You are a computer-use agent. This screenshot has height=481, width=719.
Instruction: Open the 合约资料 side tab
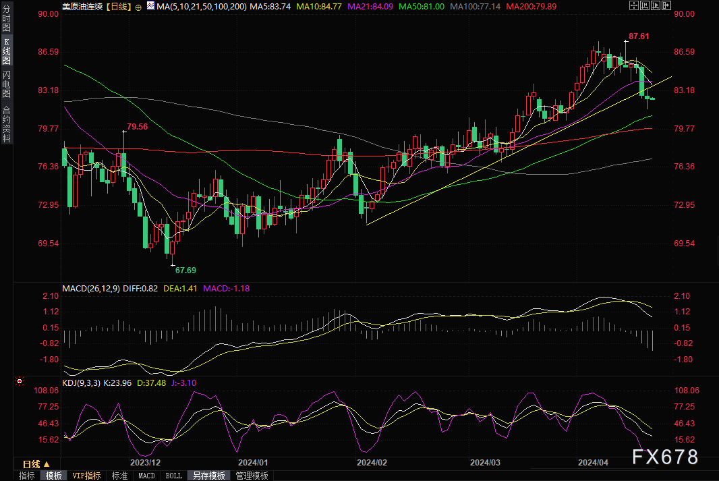(7, 123)
